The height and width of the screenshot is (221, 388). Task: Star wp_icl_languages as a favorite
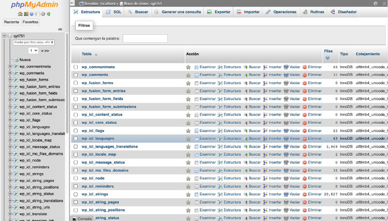pyautogui.click(x=188, y=139)
